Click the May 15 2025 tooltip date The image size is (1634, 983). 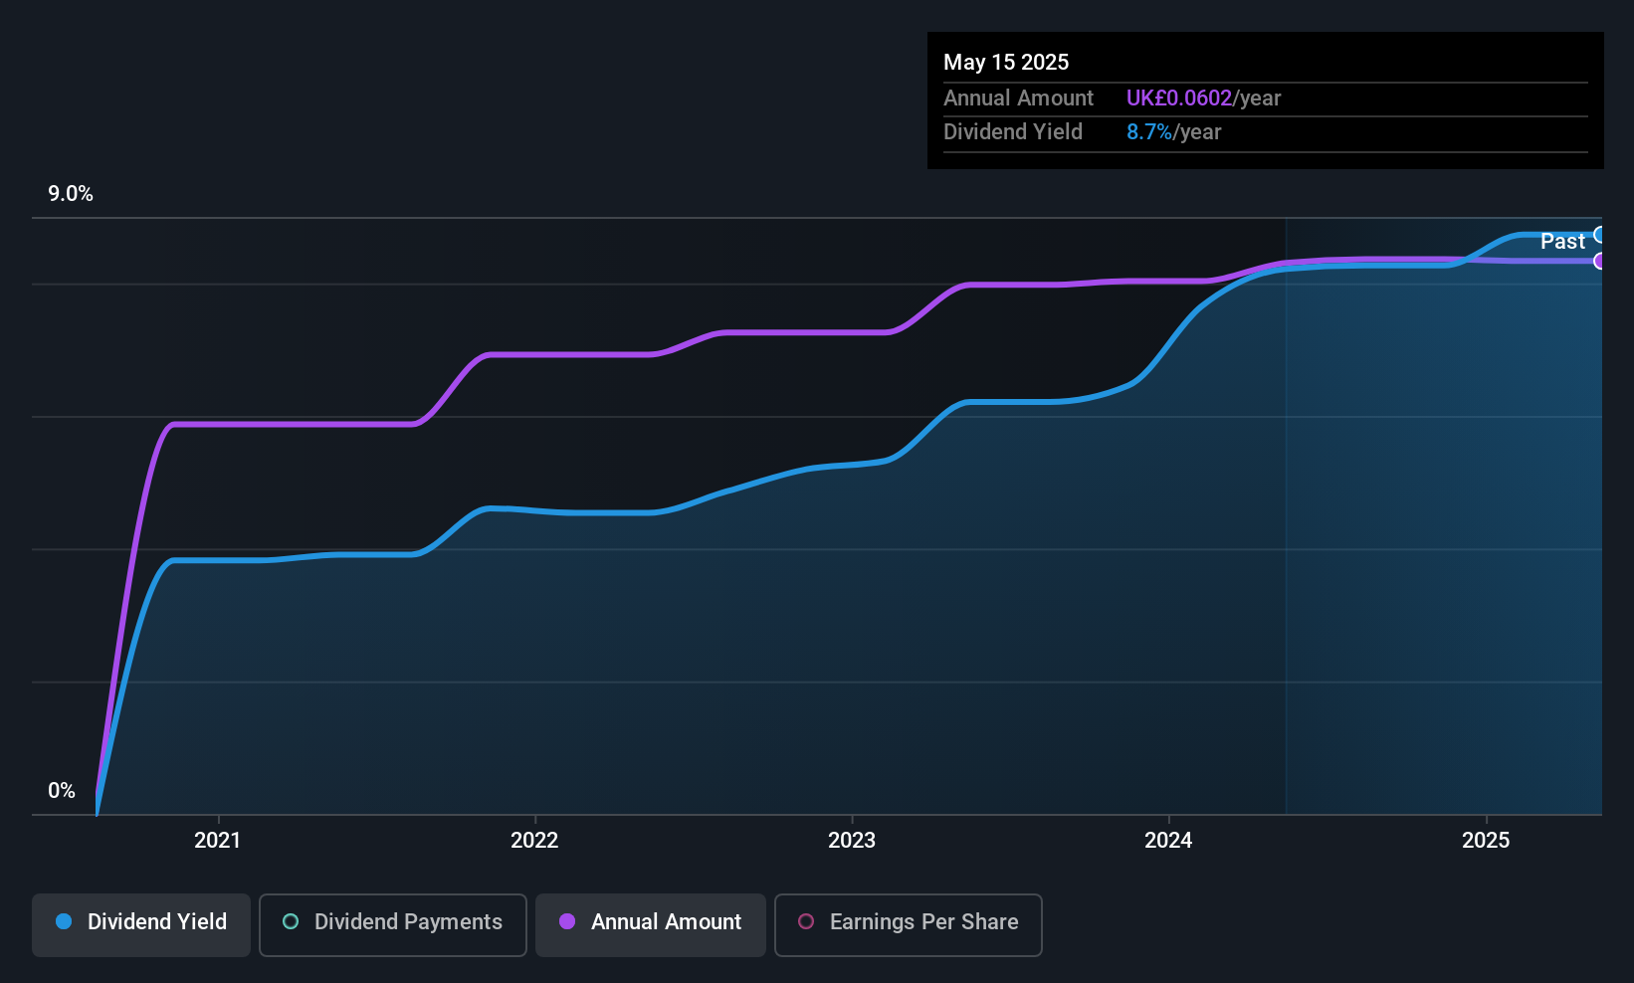click(x=1006, y=62)
